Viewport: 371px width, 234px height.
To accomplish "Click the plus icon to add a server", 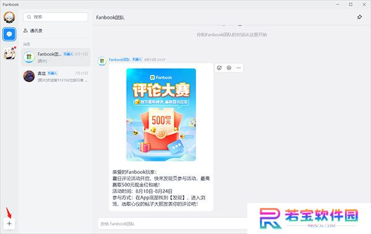I will [x=9, y=223].
